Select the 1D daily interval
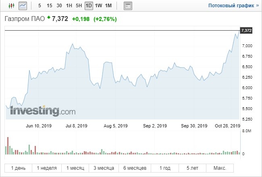Screen dimensions: 262x177 point(89,6)
